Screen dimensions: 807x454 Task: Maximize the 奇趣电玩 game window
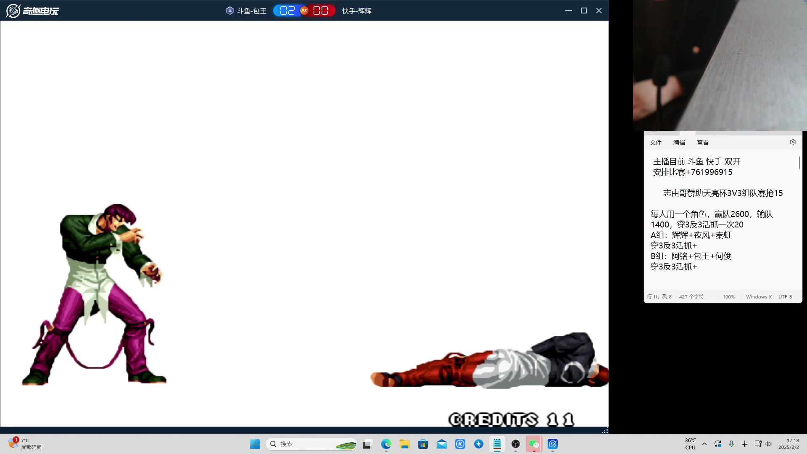click(584, 11)
